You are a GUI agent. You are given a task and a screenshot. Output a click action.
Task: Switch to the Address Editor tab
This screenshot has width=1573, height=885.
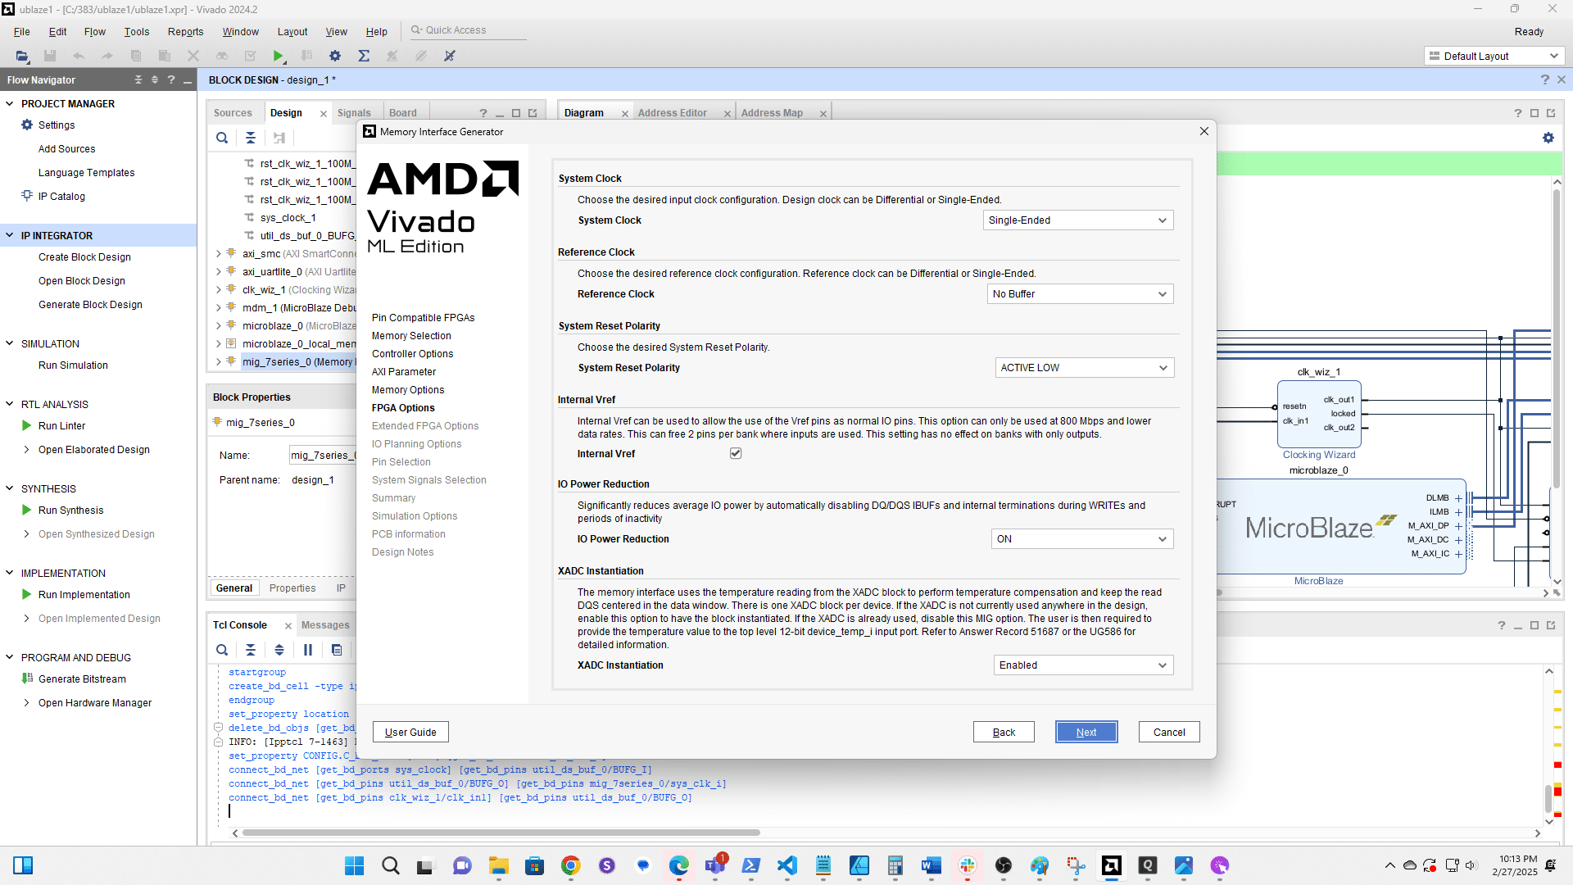click(673, 112)
